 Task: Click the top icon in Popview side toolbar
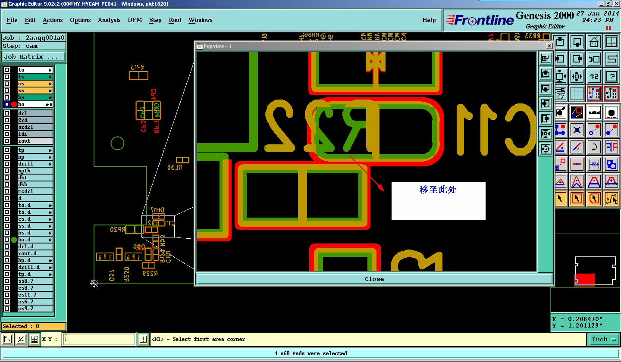[x=546, y=58]
